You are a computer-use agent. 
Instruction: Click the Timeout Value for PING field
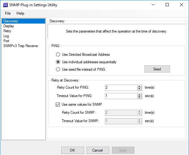(121, 96)
